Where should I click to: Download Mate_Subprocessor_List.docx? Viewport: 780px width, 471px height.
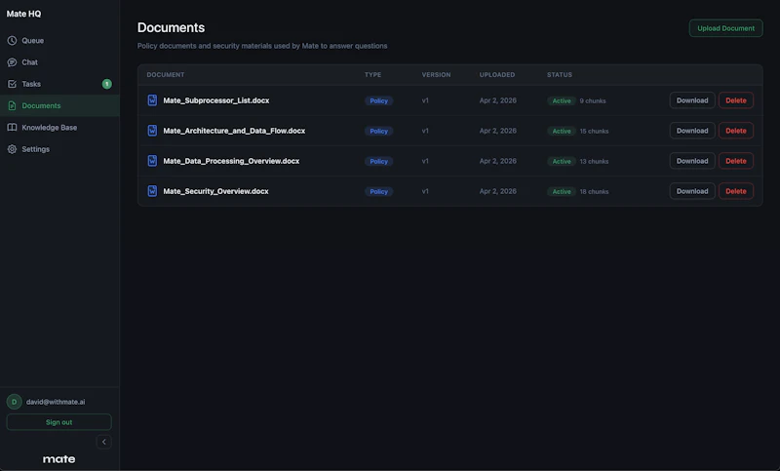[692, 100]
